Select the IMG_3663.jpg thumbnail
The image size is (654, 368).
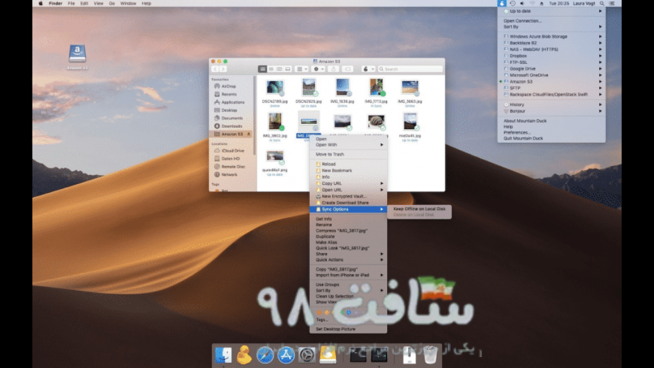click(x=409, y=87)
